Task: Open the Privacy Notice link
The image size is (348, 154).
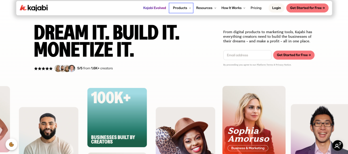Action: tap(283, 65)
